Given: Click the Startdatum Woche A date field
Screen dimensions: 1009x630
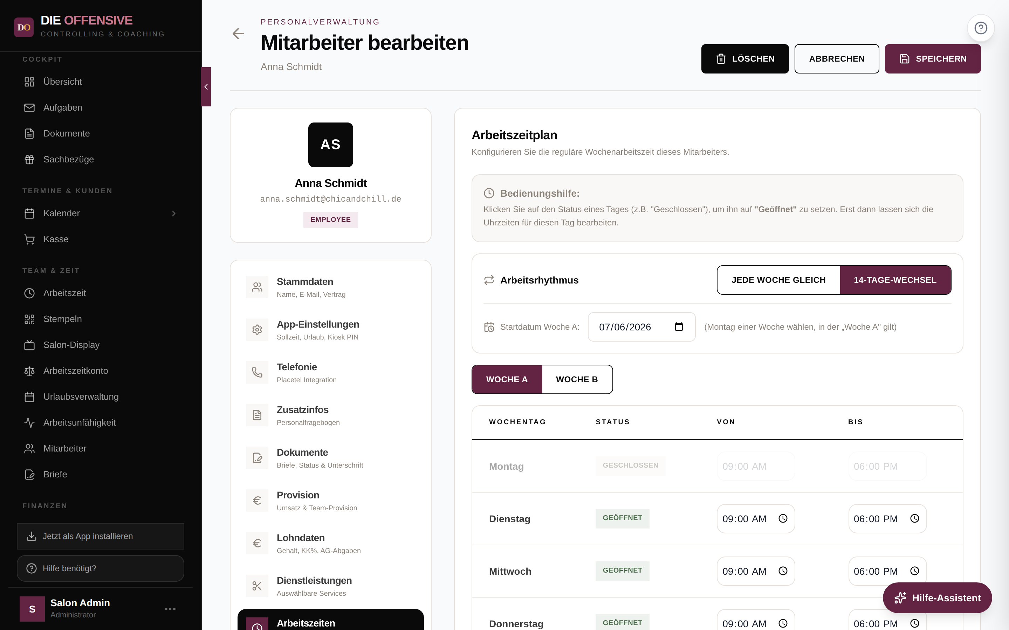Looking at the screenshot, I should [x=641, y=327].
